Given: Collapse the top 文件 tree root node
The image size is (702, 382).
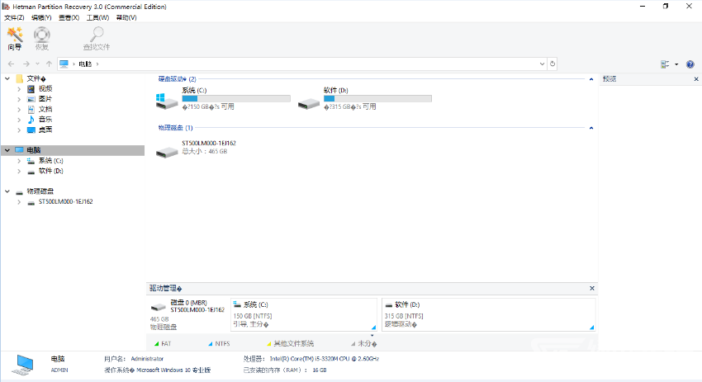Looking at the screenshot, I should point(7,78).
